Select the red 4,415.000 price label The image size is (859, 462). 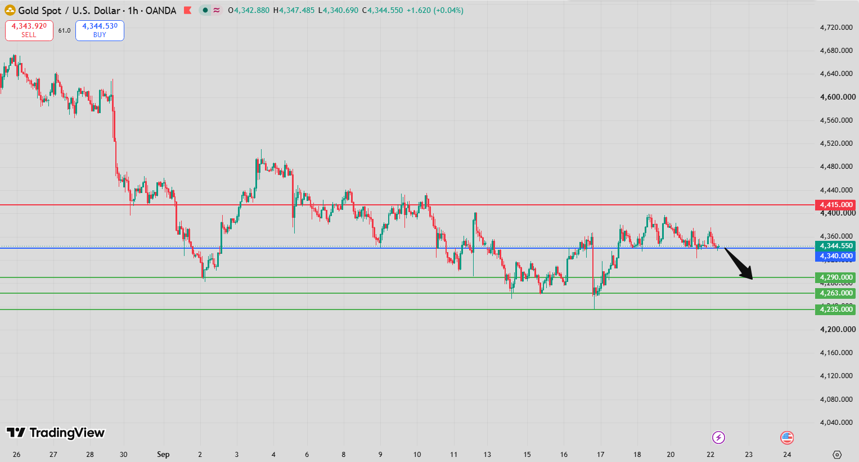point(836,205)
